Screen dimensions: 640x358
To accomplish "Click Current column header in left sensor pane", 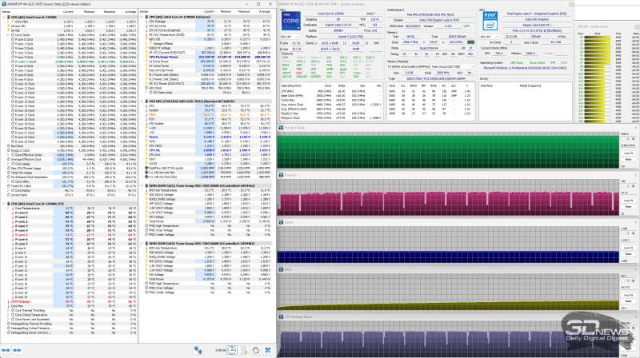I will click(x=64, y=12).
